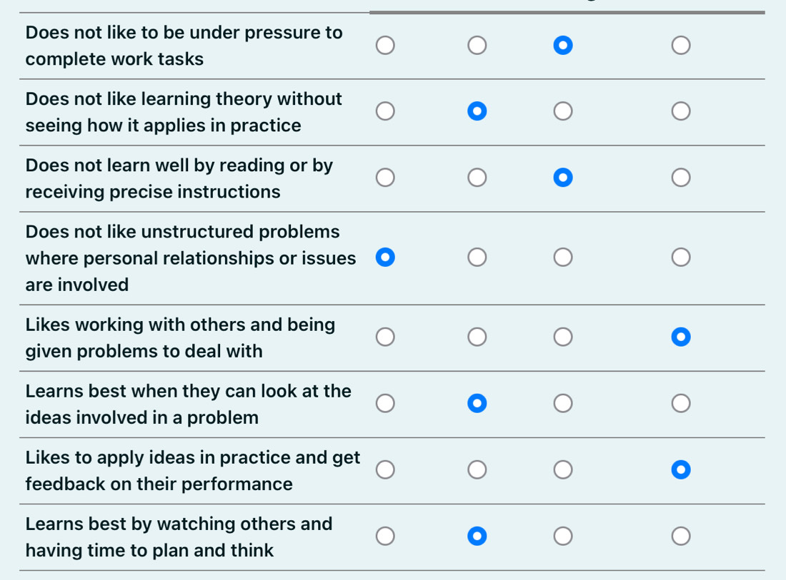This screenshot has width=786, height=580.
Task: Select the fourth option for 'look at ideas' row
Action: [680, 402]
